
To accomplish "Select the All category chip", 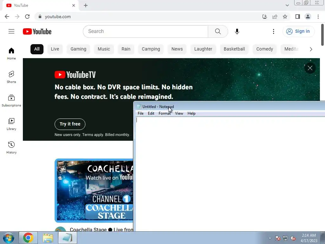I will click(37, 49).
